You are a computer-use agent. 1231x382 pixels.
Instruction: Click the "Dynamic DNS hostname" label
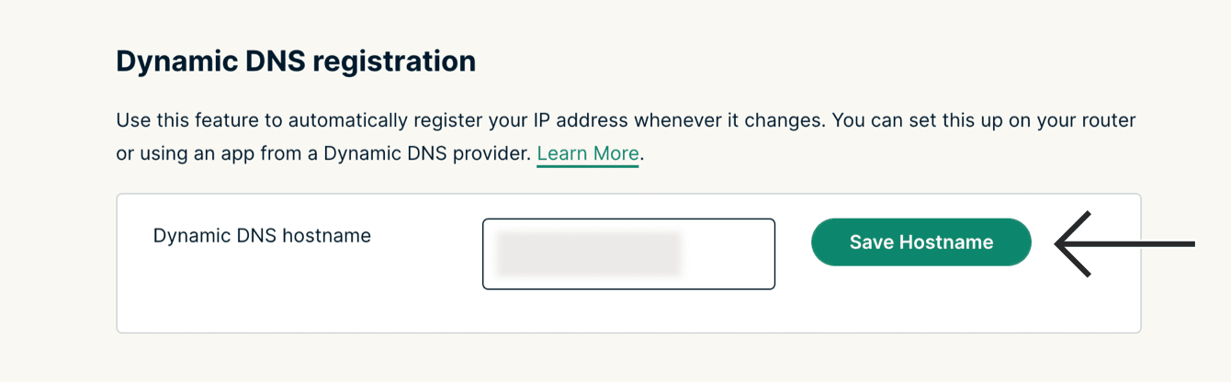point(262,236)
